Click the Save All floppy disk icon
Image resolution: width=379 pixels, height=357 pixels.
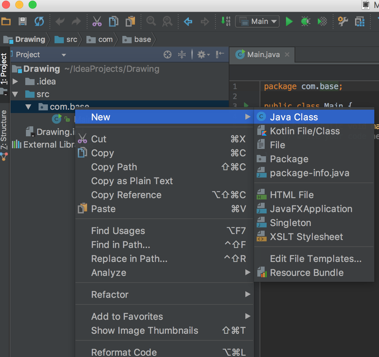(x=23, y=22)
